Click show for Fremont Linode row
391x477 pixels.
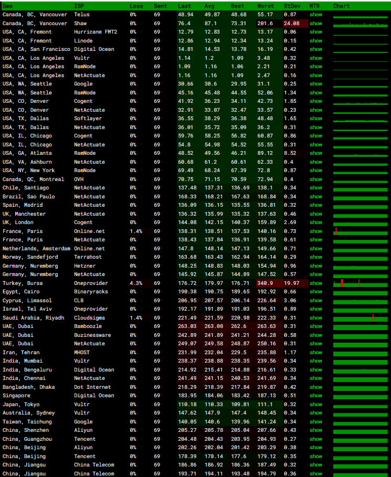[315, 41]
